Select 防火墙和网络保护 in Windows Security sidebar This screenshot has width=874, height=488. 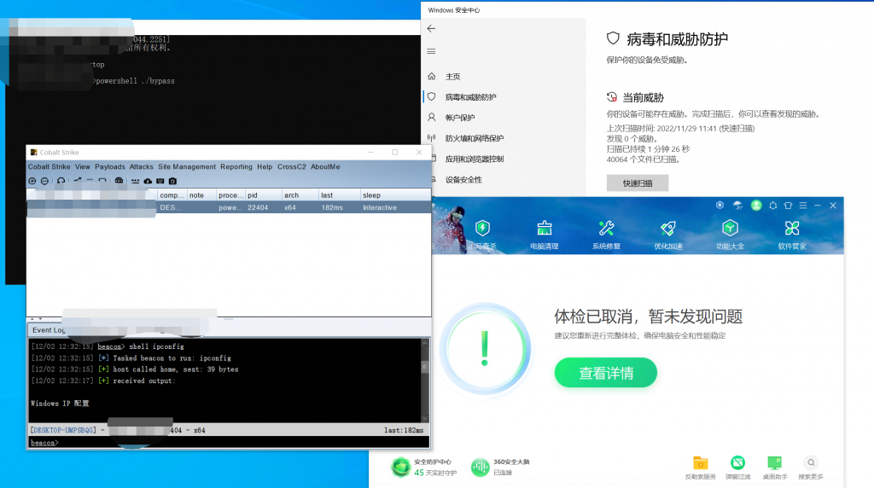pyautogui.click(x=474, y=138)
